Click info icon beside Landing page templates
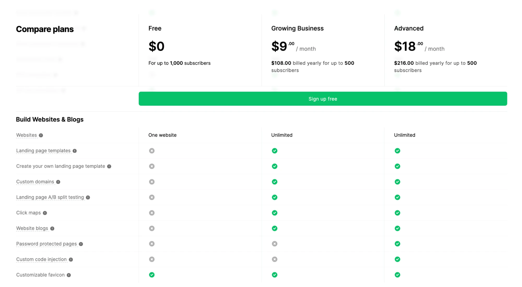Screen dimensions: 522x287 click(75, 151)
